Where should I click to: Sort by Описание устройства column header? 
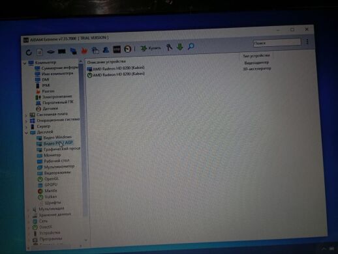(106, 62)
